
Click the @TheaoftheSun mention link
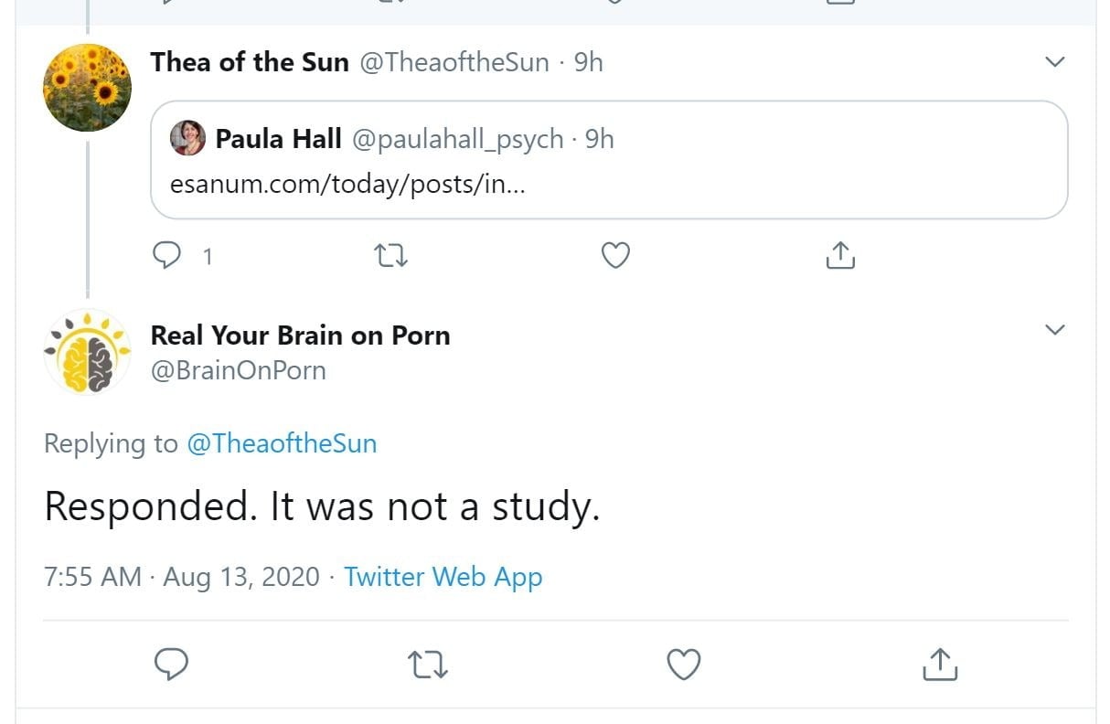coord(282,444)
